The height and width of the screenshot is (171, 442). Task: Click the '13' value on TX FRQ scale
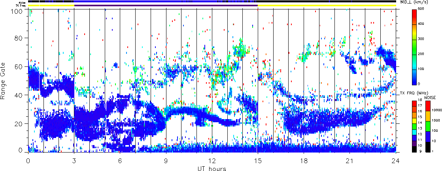tap(420, 128)
